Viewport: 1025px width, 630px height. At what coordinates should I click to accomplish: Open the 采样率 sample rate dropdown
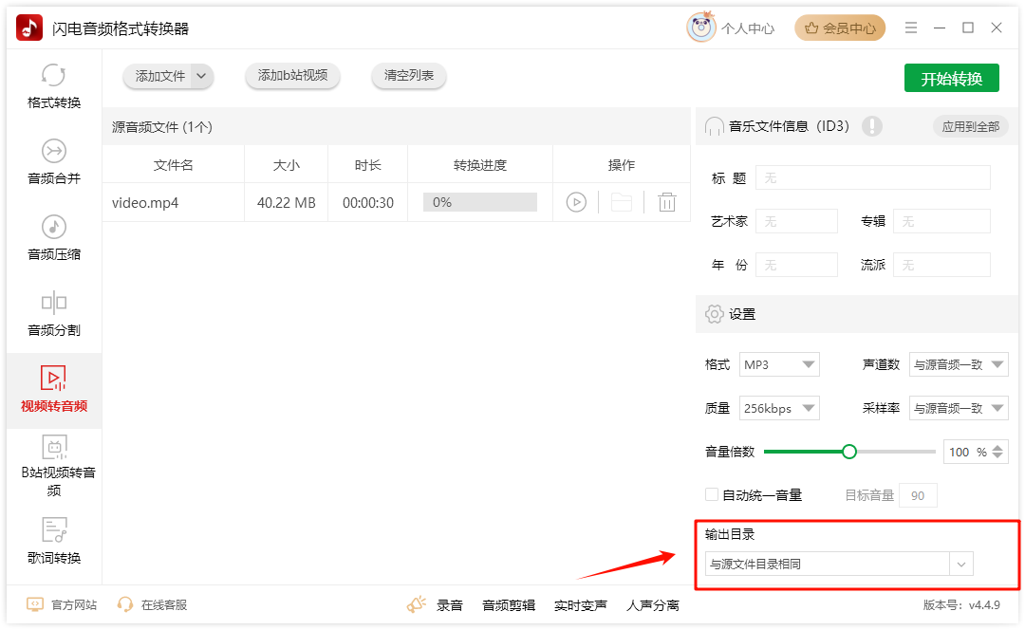pos(959,408)
